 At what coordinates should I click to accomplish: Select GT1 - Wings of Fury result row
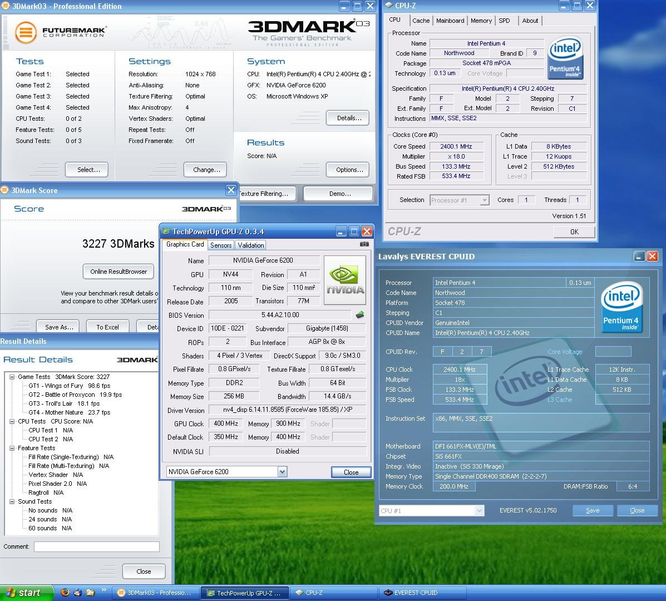coord(69,386)
